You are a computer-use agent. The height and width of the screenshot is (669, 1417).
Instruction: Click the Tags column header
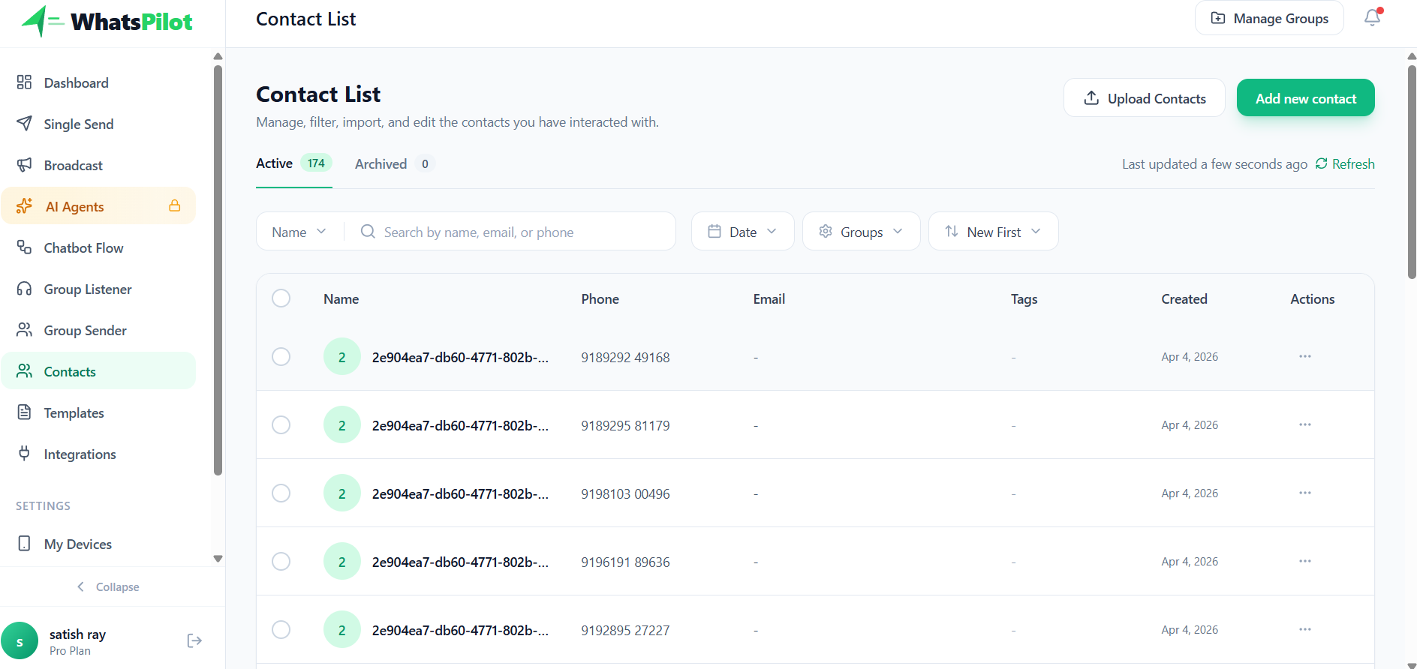click(x=1024, y=298)
